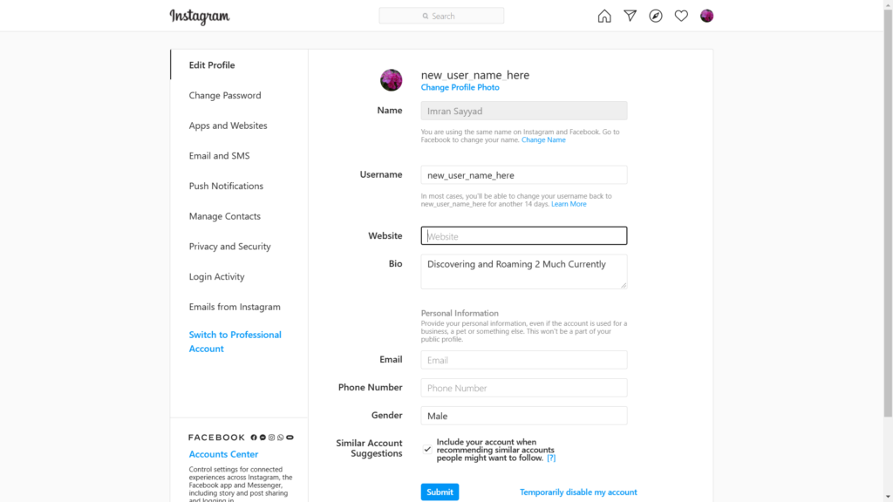
Task: Click the Similar Account Suggestions label
Action: coord(369,448)
